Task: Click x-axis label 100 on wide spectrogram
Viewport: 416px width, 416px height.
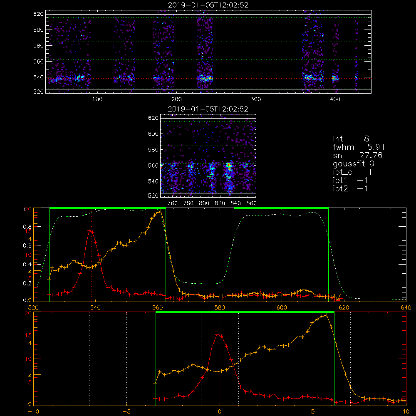Action: [x=97, y=99]
